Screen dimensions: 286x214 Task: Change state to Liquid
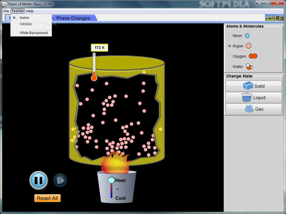click(254, 97)
